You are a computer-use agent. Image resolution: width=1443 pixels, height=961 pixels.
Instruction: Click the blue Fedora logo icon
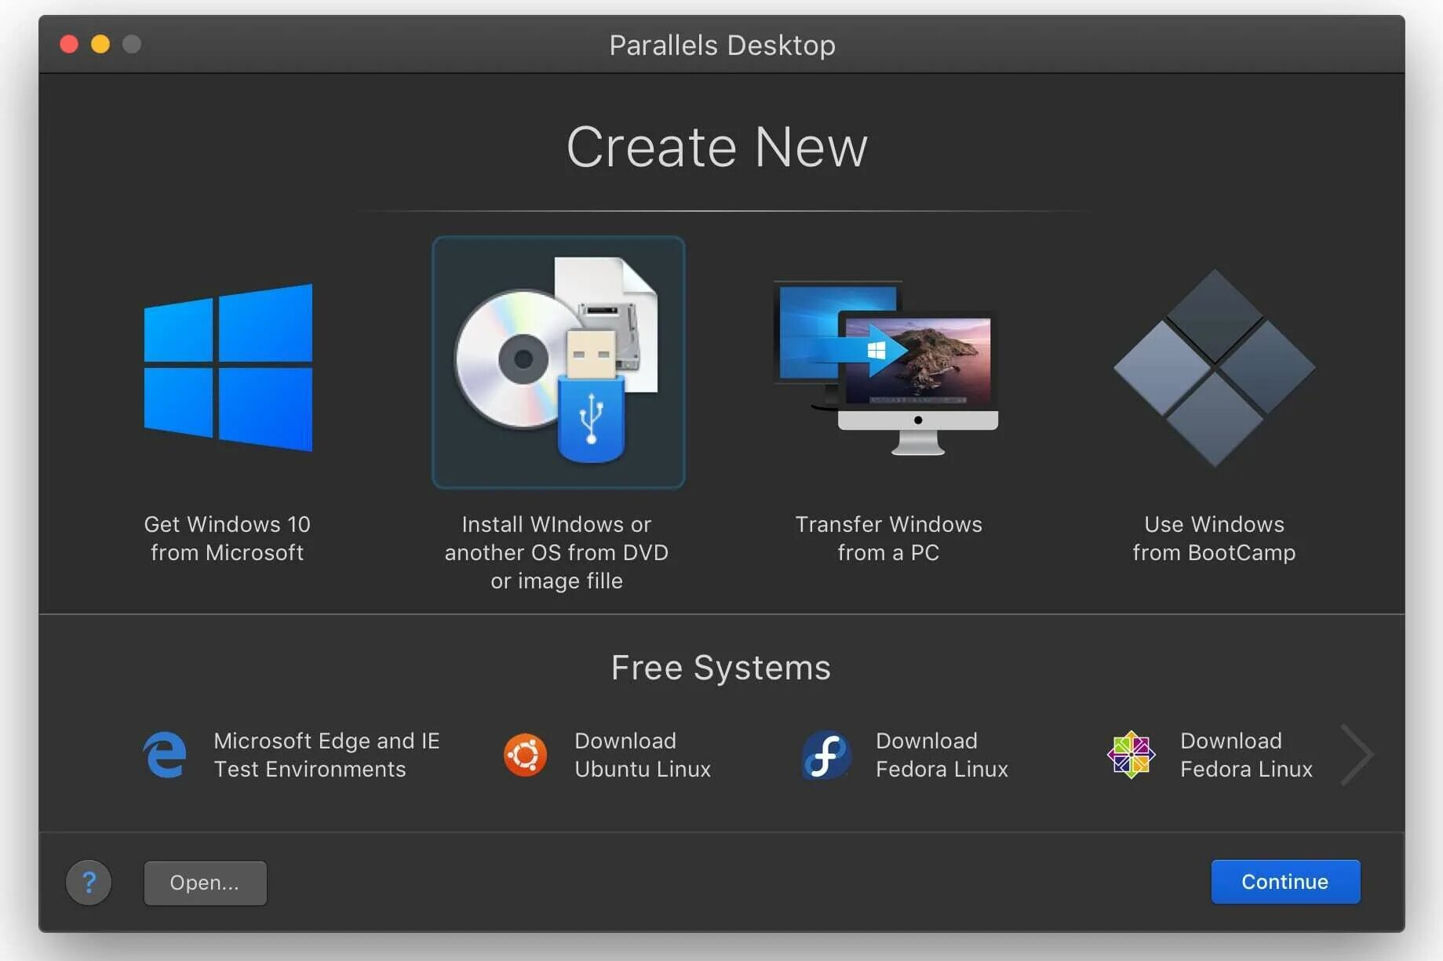[825, 755]
